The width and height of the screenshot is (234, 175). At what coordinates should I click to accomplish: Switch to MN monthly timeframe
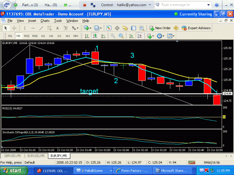[76, 36]
